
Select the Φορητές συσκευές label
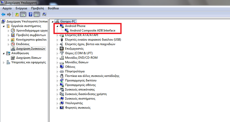point(78,108)
